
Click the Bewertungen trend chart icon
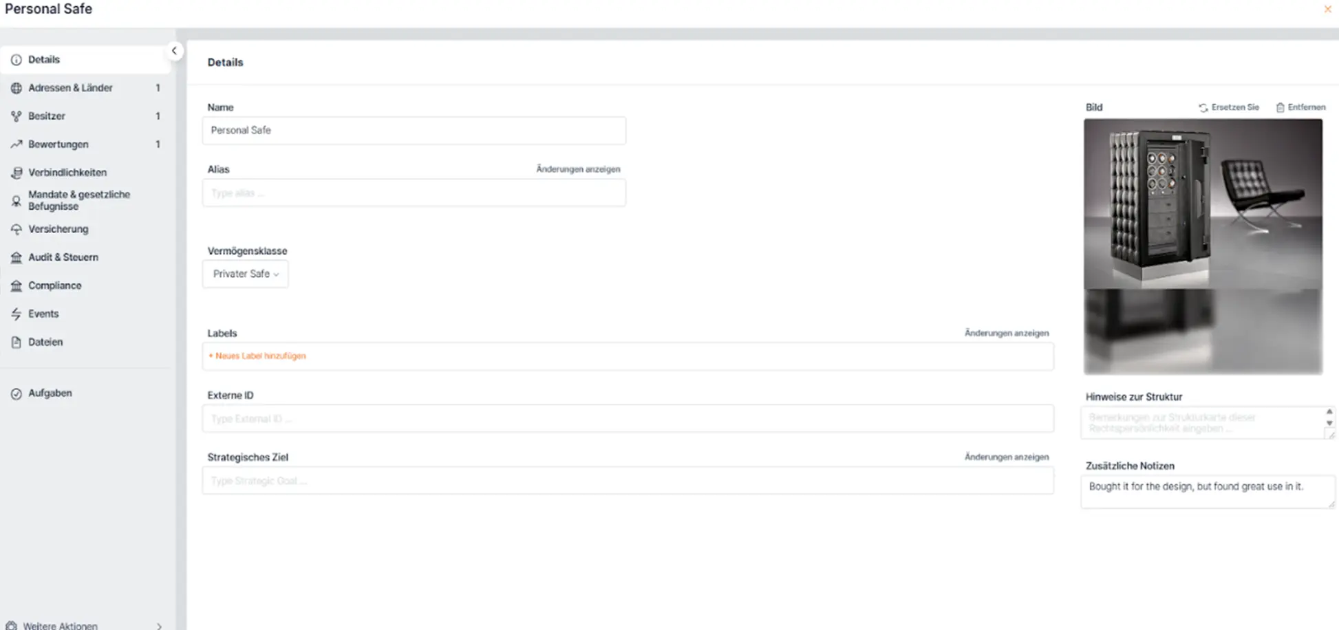point(17,144)
